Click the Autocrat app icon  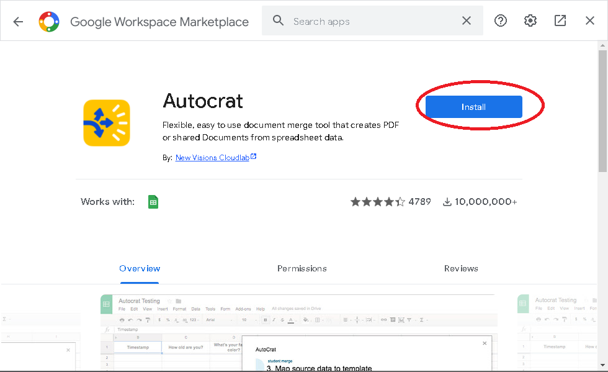(107, 123)
